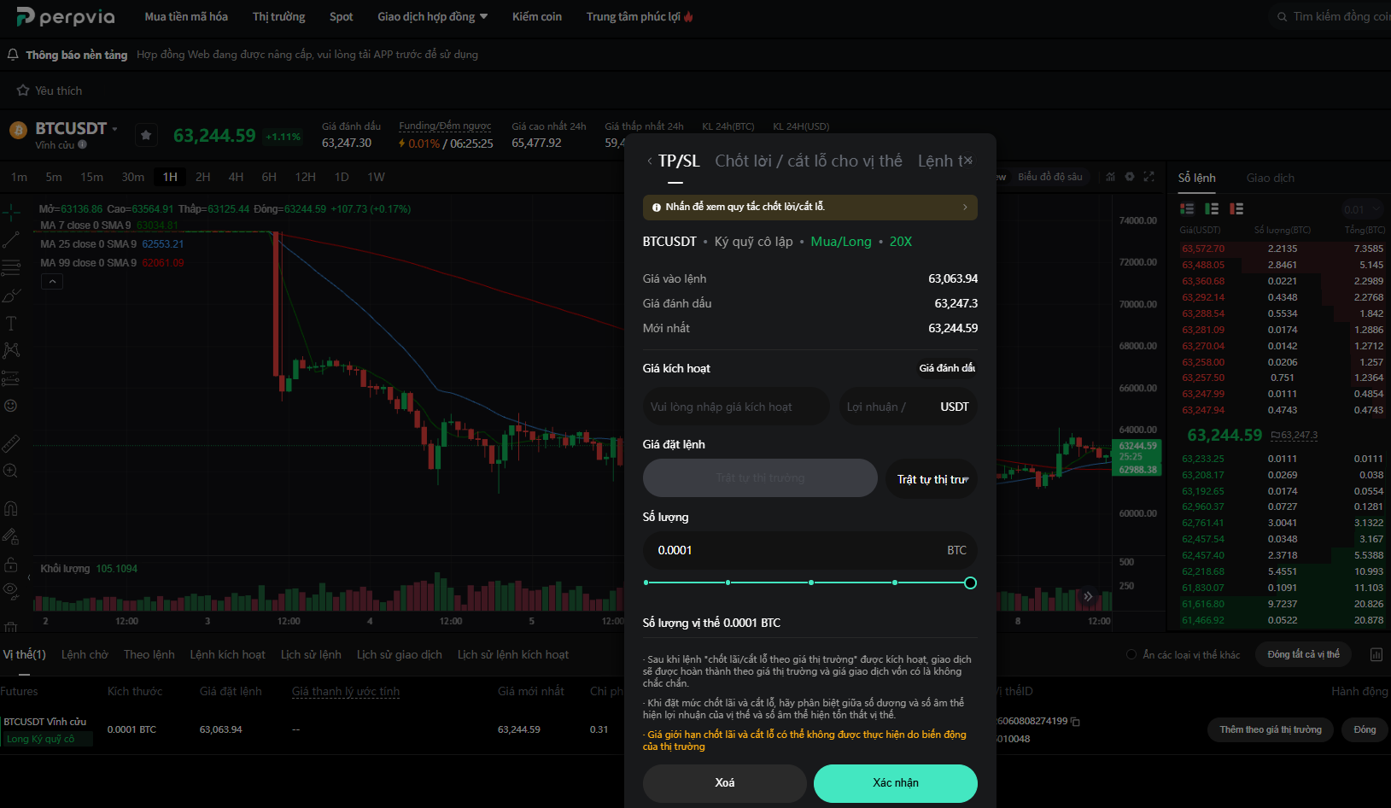1391x808 pixels.
Task: Hide all drawings with eye icon
Action: 11,589
